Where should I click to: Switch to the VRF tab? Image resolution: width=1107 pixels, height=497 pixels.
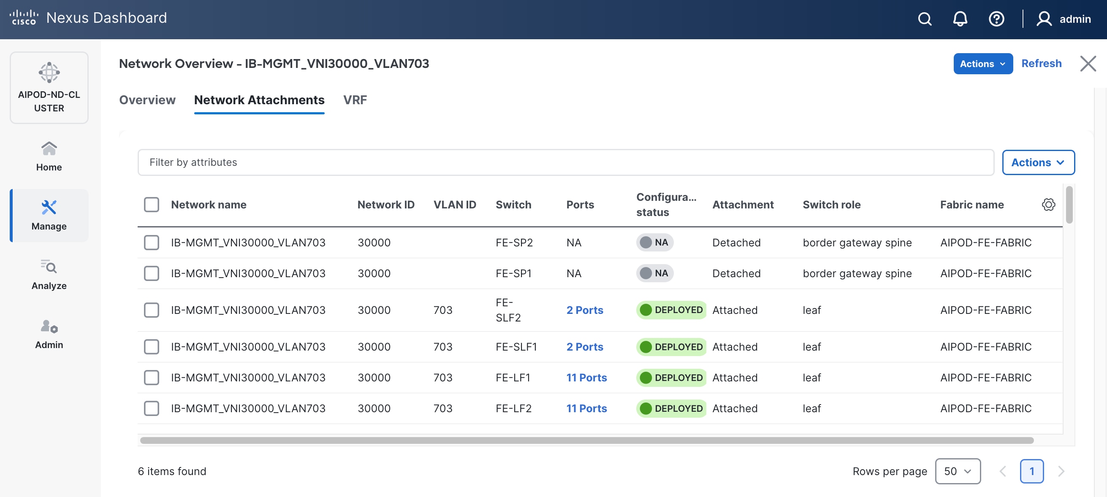(x=355, y=100)
